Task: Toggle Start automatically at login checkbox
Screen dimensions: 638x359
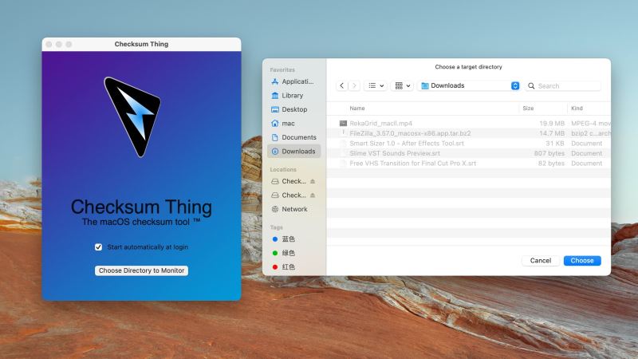Action: click(98, 247)
